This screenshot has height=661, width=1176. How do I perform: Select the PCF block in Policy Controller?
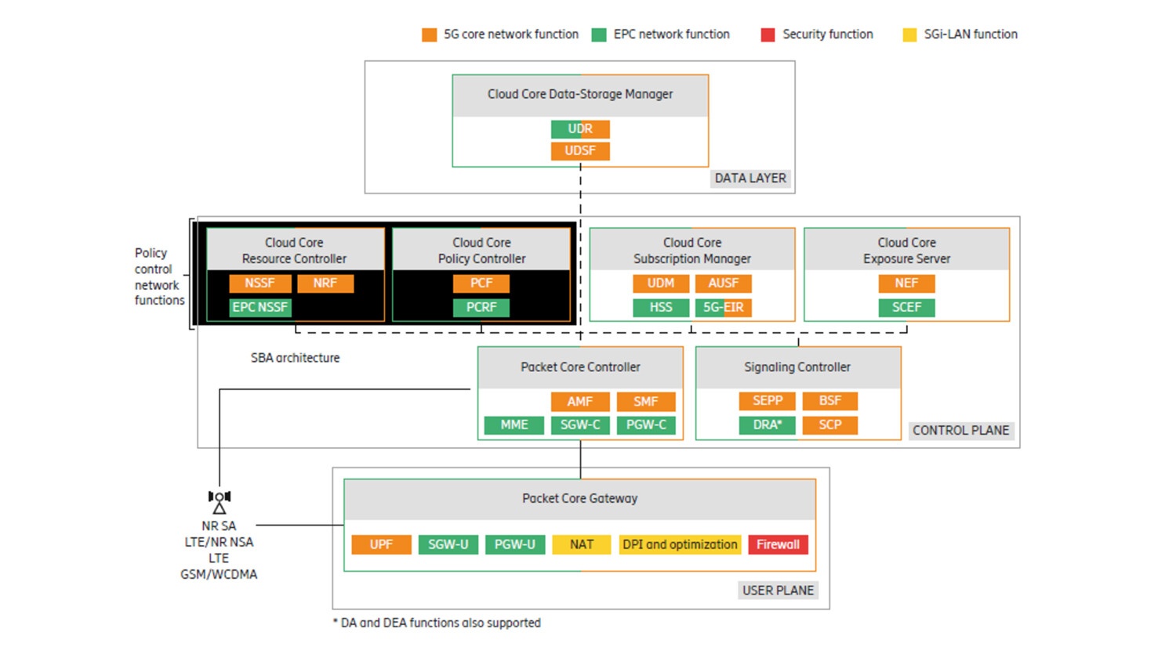tap(481, 284)
